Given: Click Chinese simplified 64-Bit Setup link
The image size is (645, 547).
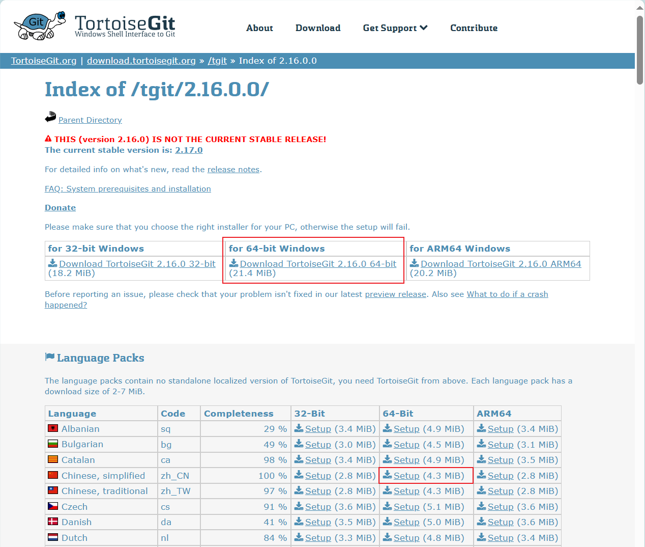Looking at the screenshot, I should click(x=406, y=476).
